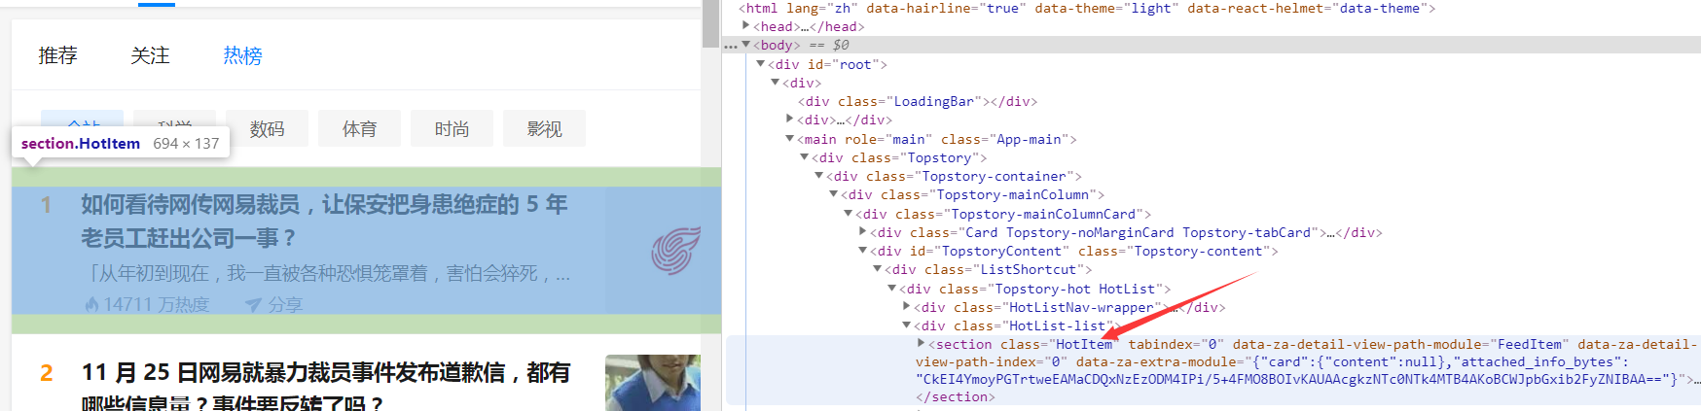The width and height of the screenshot is (1701, 411).
Task: Select the 时尚 category filter
Action: click(452, 128)
